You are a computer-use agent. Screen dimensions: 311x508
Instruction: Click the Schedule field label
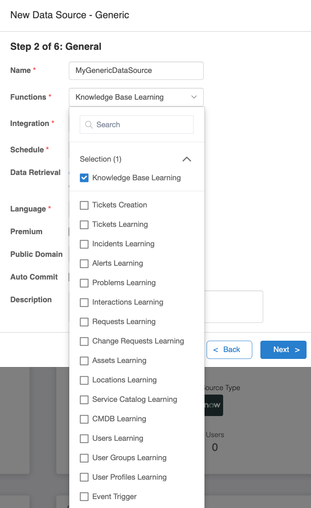[27, 150]
